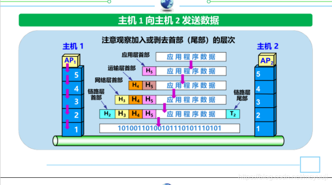332x185 pixels.
Task: Select orange H4 box in the H2 frame row
Action: (136, 114)
